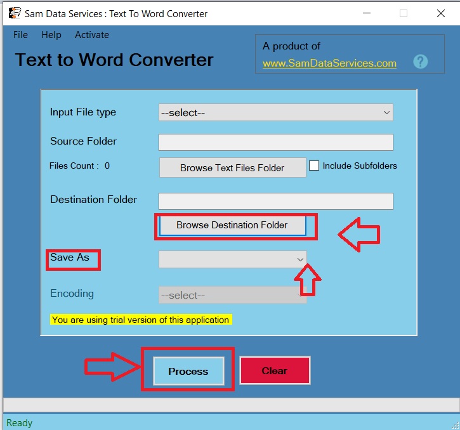Click the blue question mark help icon

pos(420,62)
